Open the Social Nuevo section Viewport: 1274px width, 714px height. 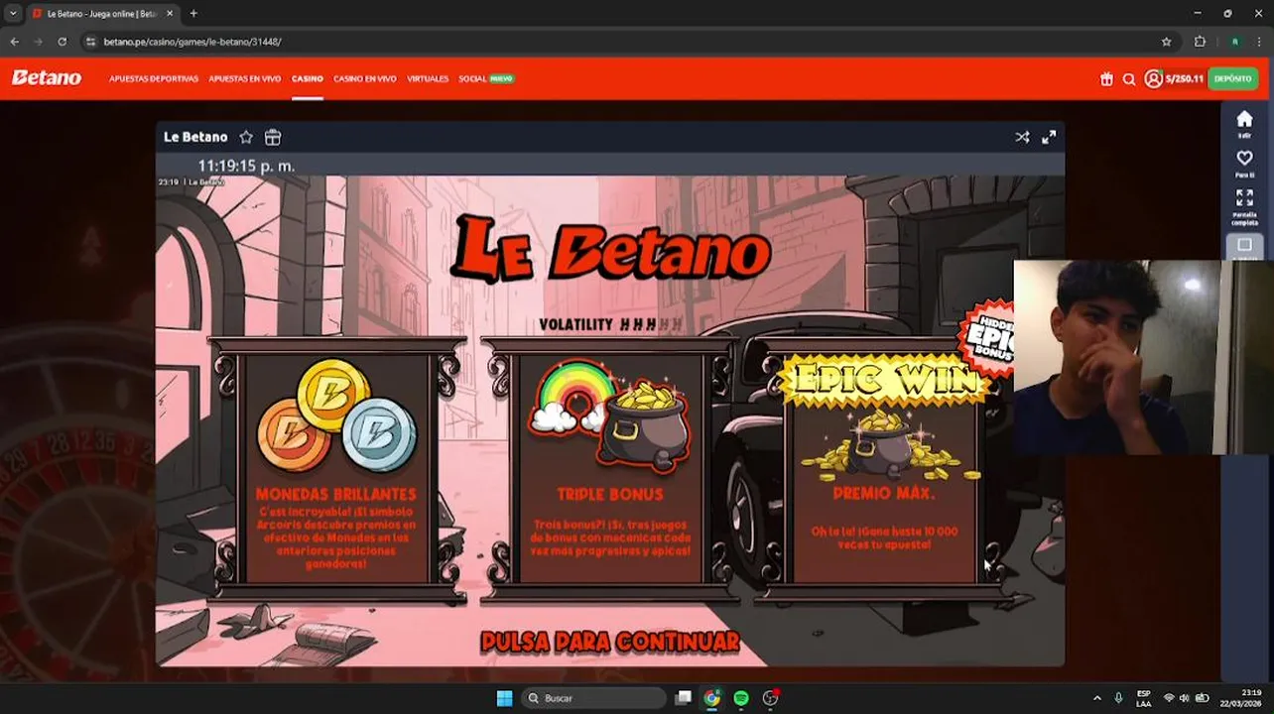(486, 78)
